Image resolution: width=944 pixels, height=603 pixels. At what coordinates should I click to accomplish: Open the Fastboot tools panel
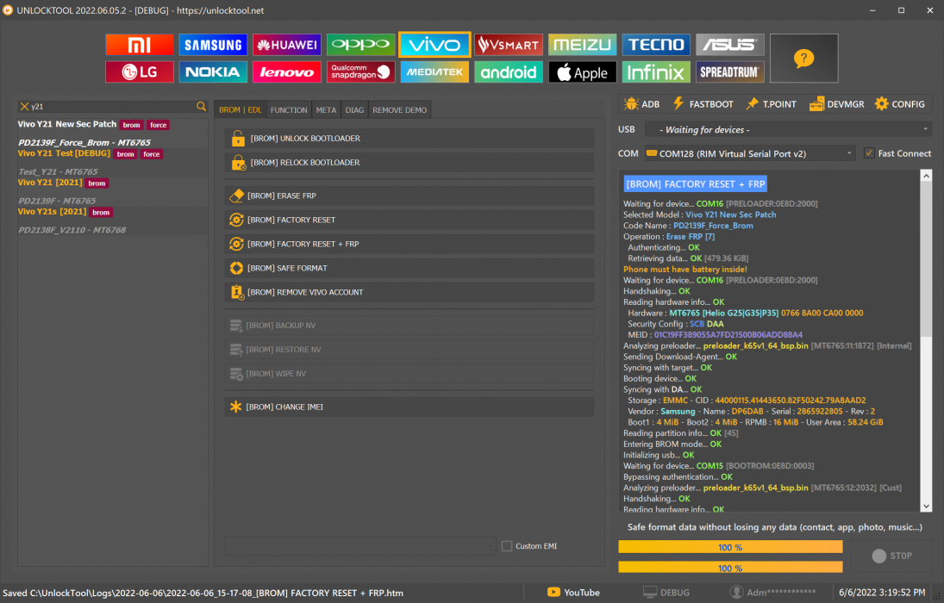tap(703, 104)
